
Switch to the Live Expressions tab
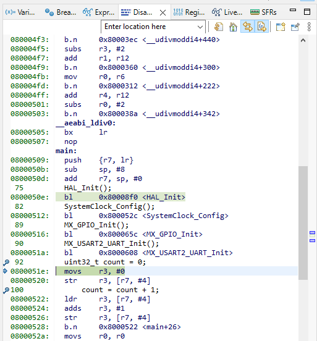227,12
